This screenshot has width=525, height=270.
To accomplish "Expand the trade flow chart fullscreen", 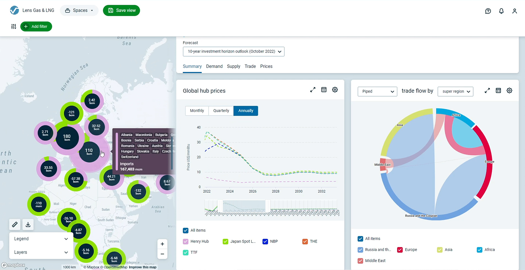I will click(487, 90).
